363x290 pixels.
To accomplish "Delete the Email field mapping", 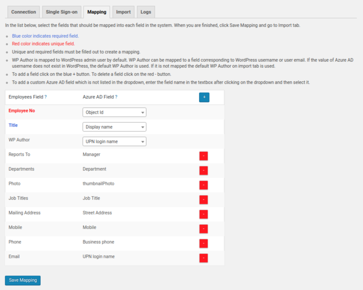I will pos(204,258).
